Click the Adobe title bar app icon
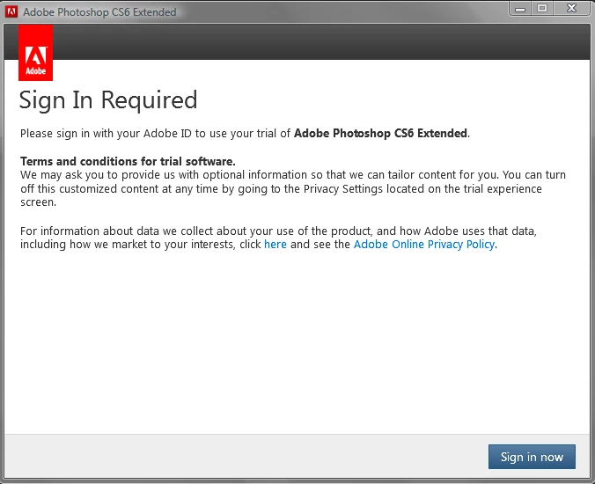The width and height of the screenshot is (595, 484). pyautogui.click(x=11, y=11)
